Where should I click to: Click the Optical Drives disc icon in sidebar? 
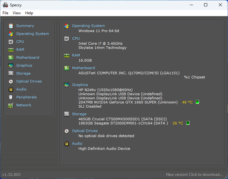tap(11, 82)
